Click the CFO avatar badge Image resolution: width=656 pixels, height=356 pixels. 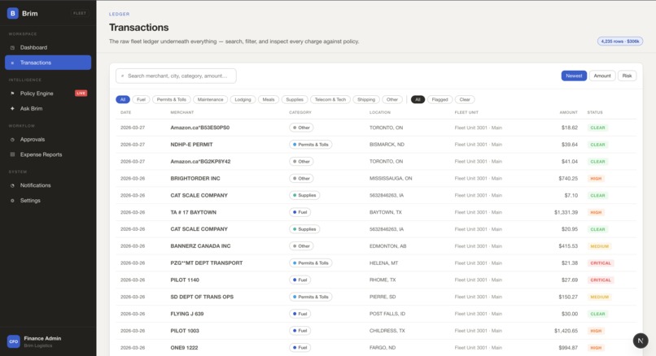coord(13,341)
